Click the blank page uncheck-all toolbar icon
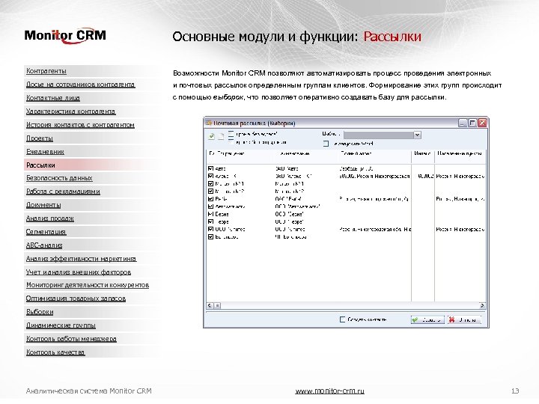539x404 pixels. tap(221, 136)
